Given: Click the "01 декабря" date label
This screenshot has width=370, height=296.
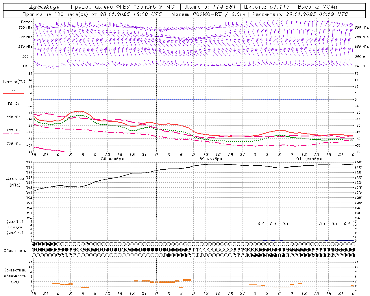Looking at the screenshot, I should click(x=309, y=159).
